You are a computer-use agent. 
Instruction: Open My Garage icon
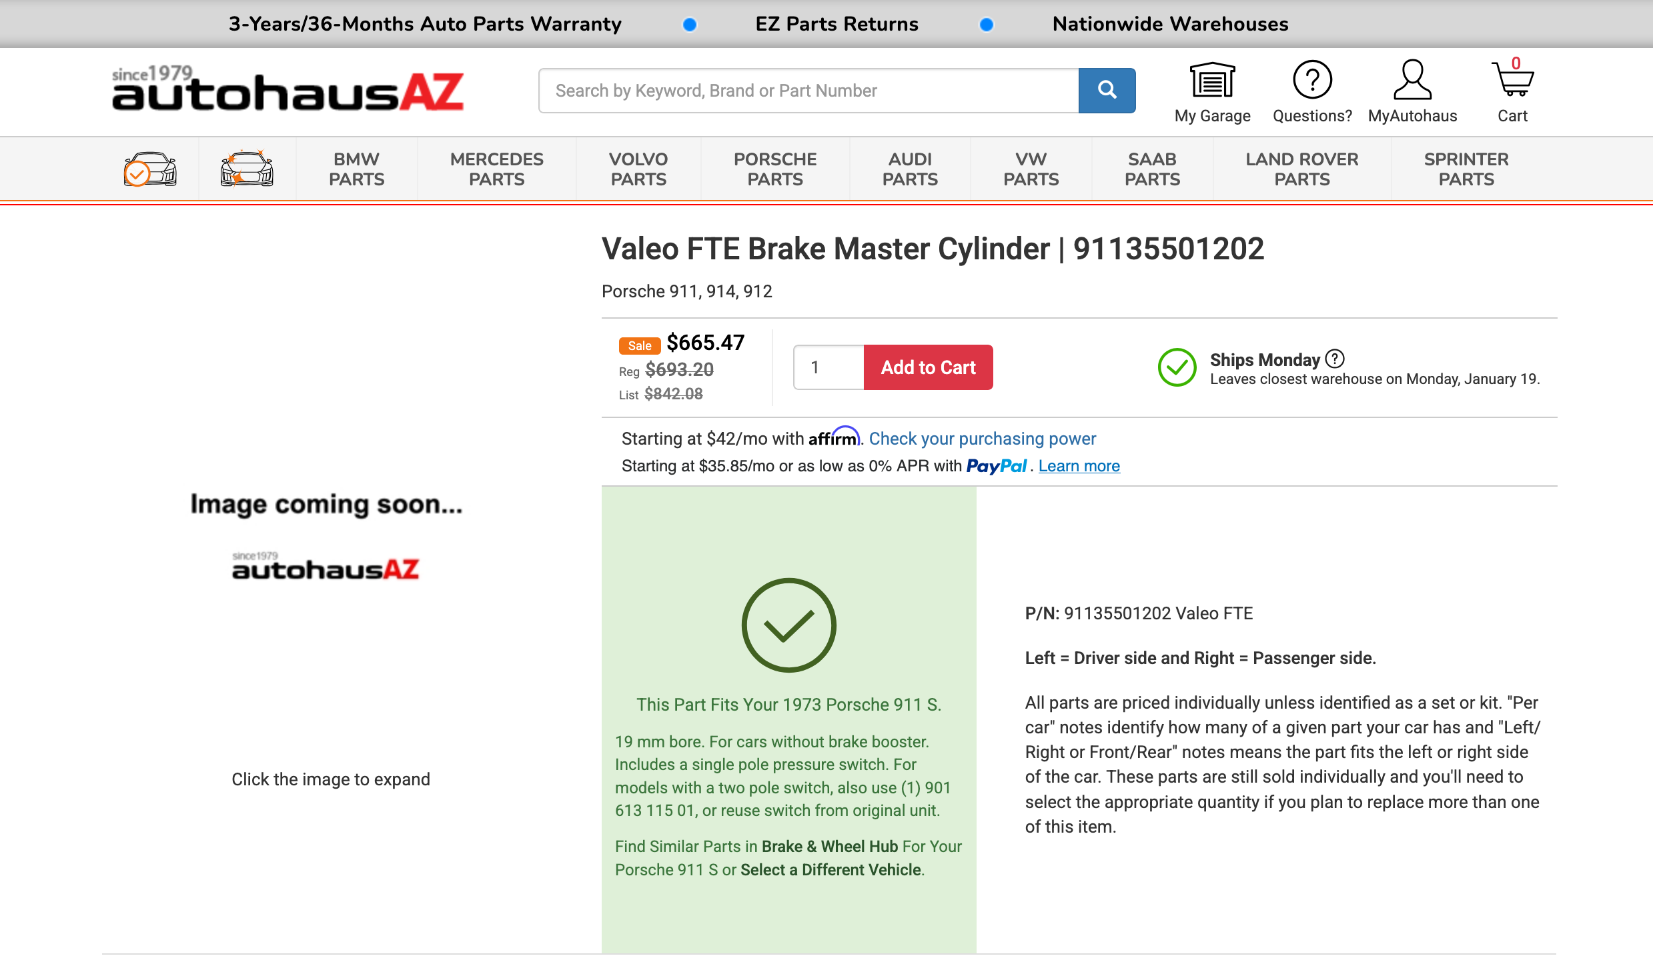coord(1212,81)
